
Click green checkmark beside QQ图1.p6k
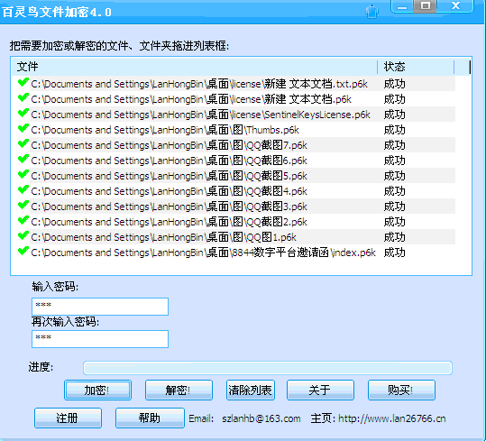click(x=23, y=236)
